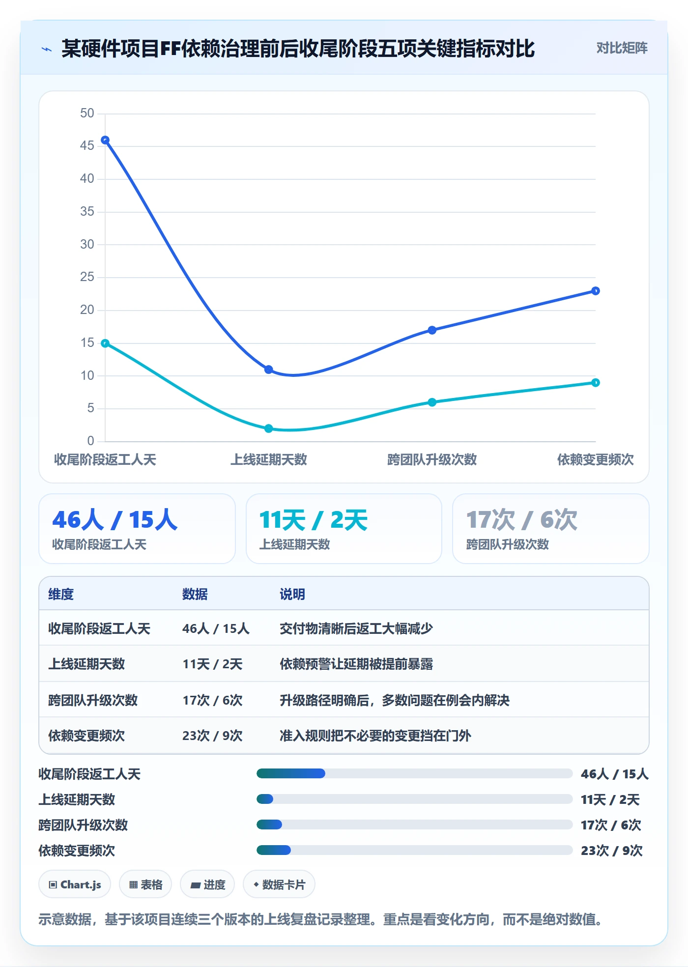
Task: Click the text 升级路径明确后，多数问题在例会内解决
Action: click(395, 700)
